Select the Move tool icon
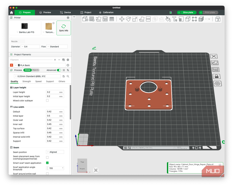Viewport: 233px width, 186px height. tap(122, 19)
